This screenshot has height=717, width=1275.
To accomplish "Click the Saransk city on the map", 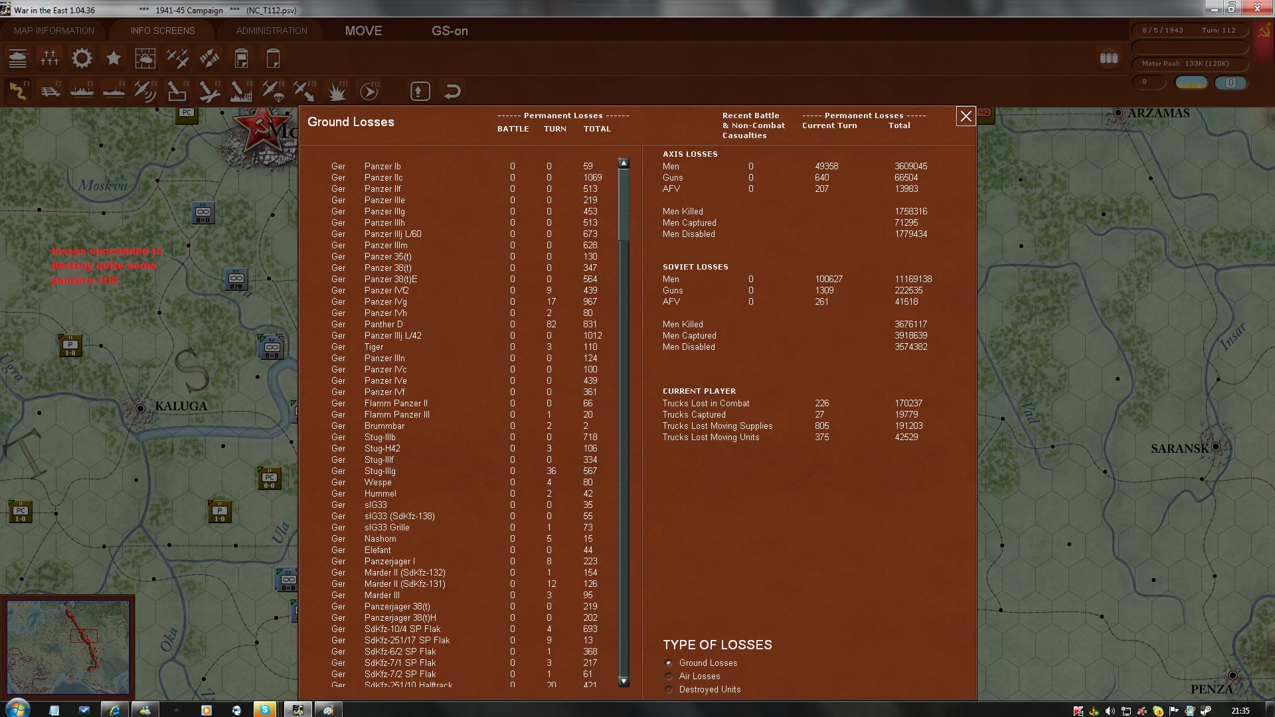I will click(1216, 447).
